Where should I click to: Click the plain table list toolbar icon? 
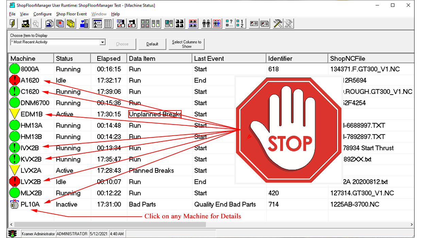point(108,23)
